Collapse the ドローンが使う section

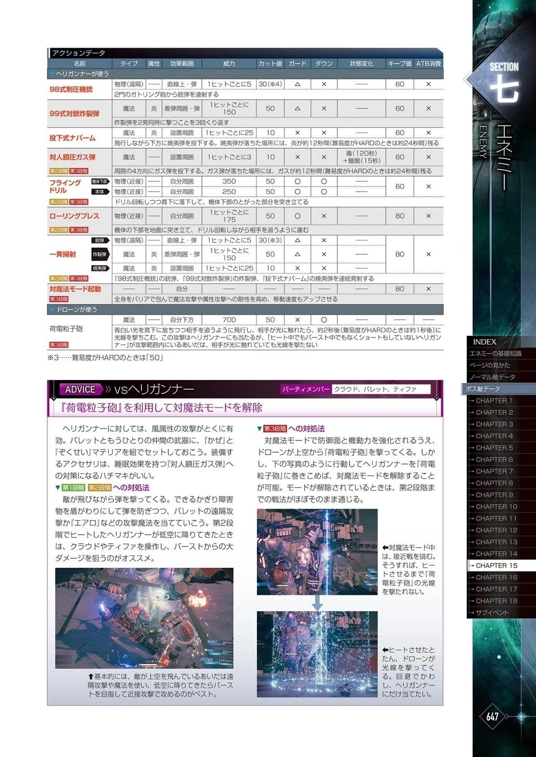[52, 310]
